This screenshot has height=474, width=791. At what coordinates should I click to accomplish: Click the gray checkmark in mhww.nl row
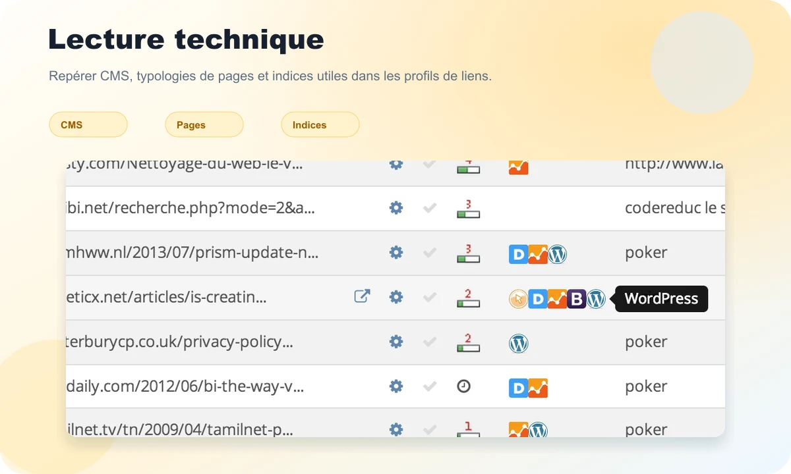pyautogui.click(x=430, y=253)
